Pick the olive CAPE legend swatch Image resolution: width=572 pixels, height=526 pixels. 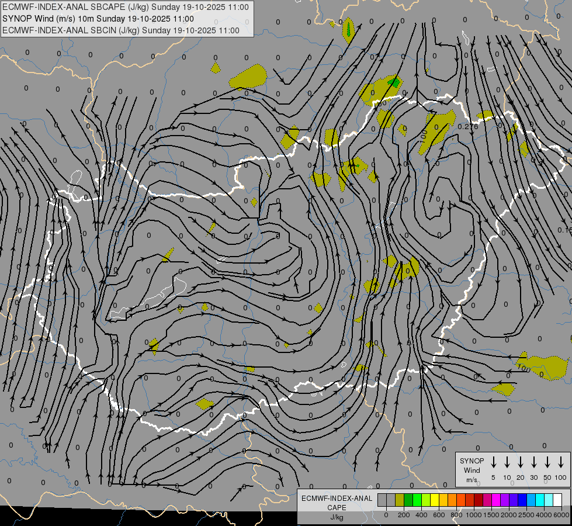400,500
